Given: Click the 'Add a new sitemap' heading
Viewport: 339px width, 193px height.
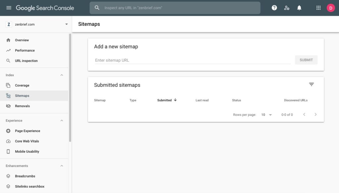Looking at the screenshot, I should pyautogui.click(x=116, y=47).
